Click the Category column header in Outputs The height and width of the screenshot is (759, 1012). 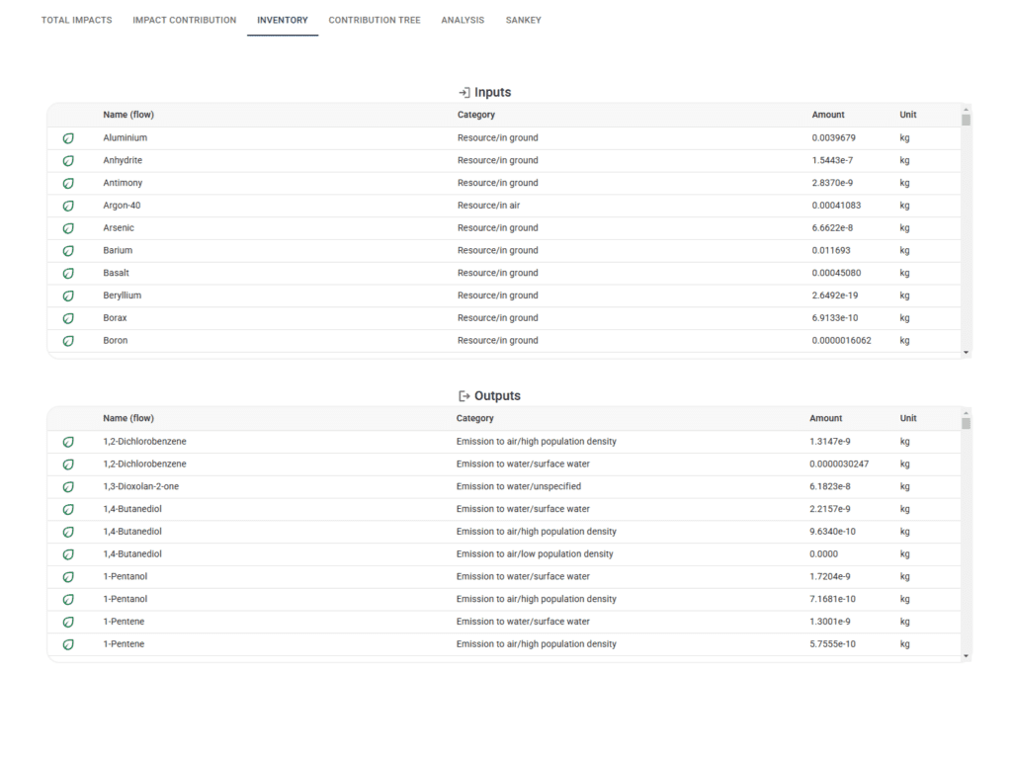tap(474, 418)
